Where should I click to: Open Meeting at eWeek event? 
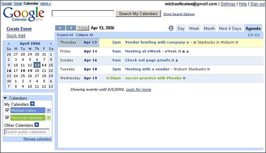tap(143, 51)
